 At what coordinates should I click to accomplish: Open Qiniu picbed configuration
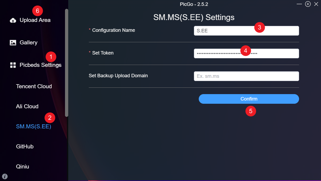pos(23,166)
